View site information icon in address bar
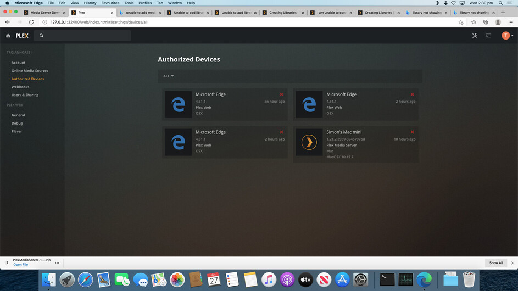Viewport: 518px width, 291px height. (x=44, y=22)
